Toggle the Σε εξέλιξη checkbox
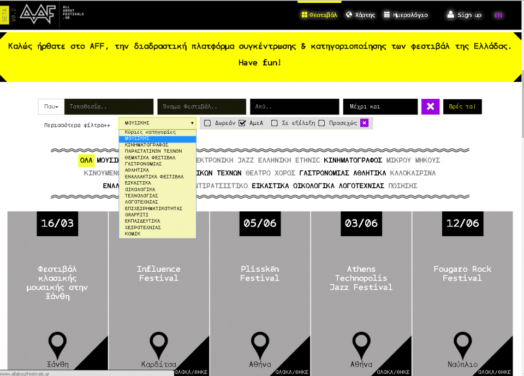 [275, 123]
